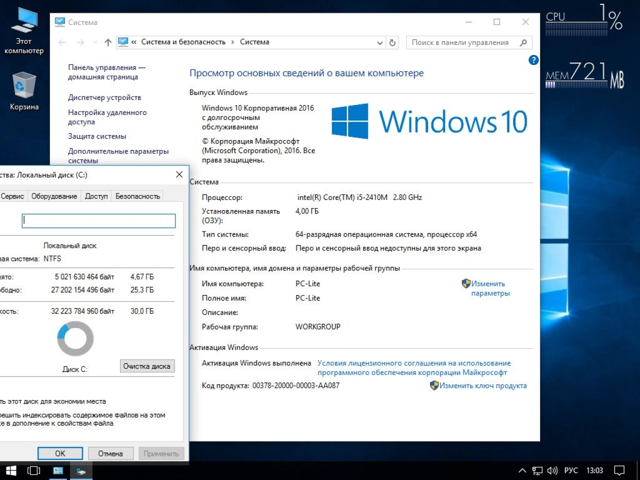Open the volume speaker tray icon
Viewport: 640px width, 480px height.
click(x=552, y=470)
